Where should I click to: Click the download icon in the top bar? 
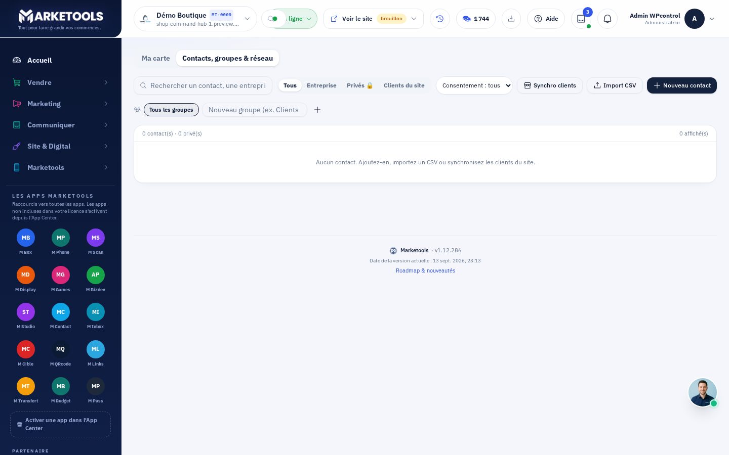(x=511, y=19)
